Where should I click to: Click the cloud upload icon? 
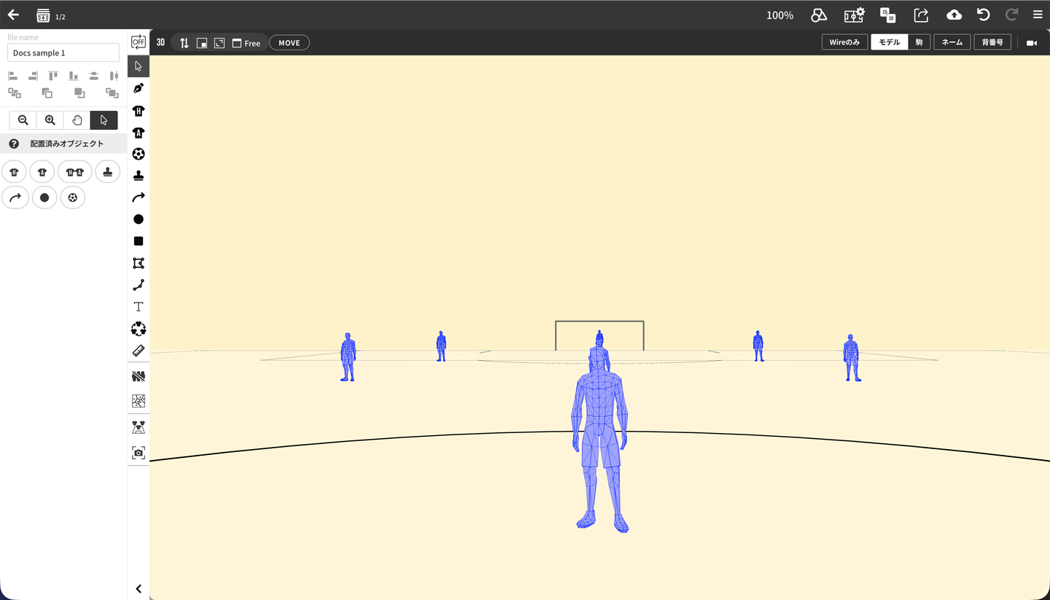[954, 15]
